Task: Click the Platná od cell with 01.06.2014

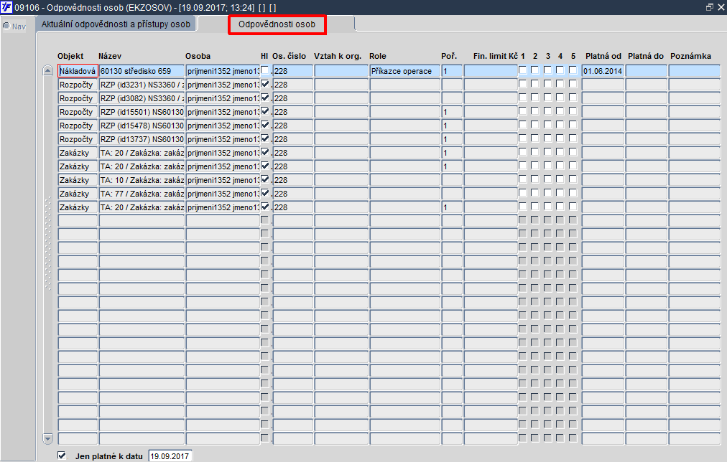Action: click(x=603, y=71)
